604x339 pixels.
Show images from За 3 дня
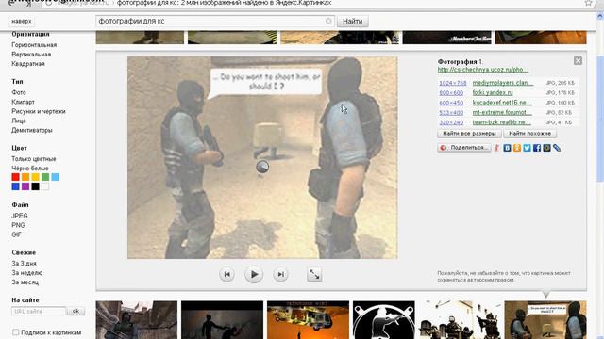point(24,264)
